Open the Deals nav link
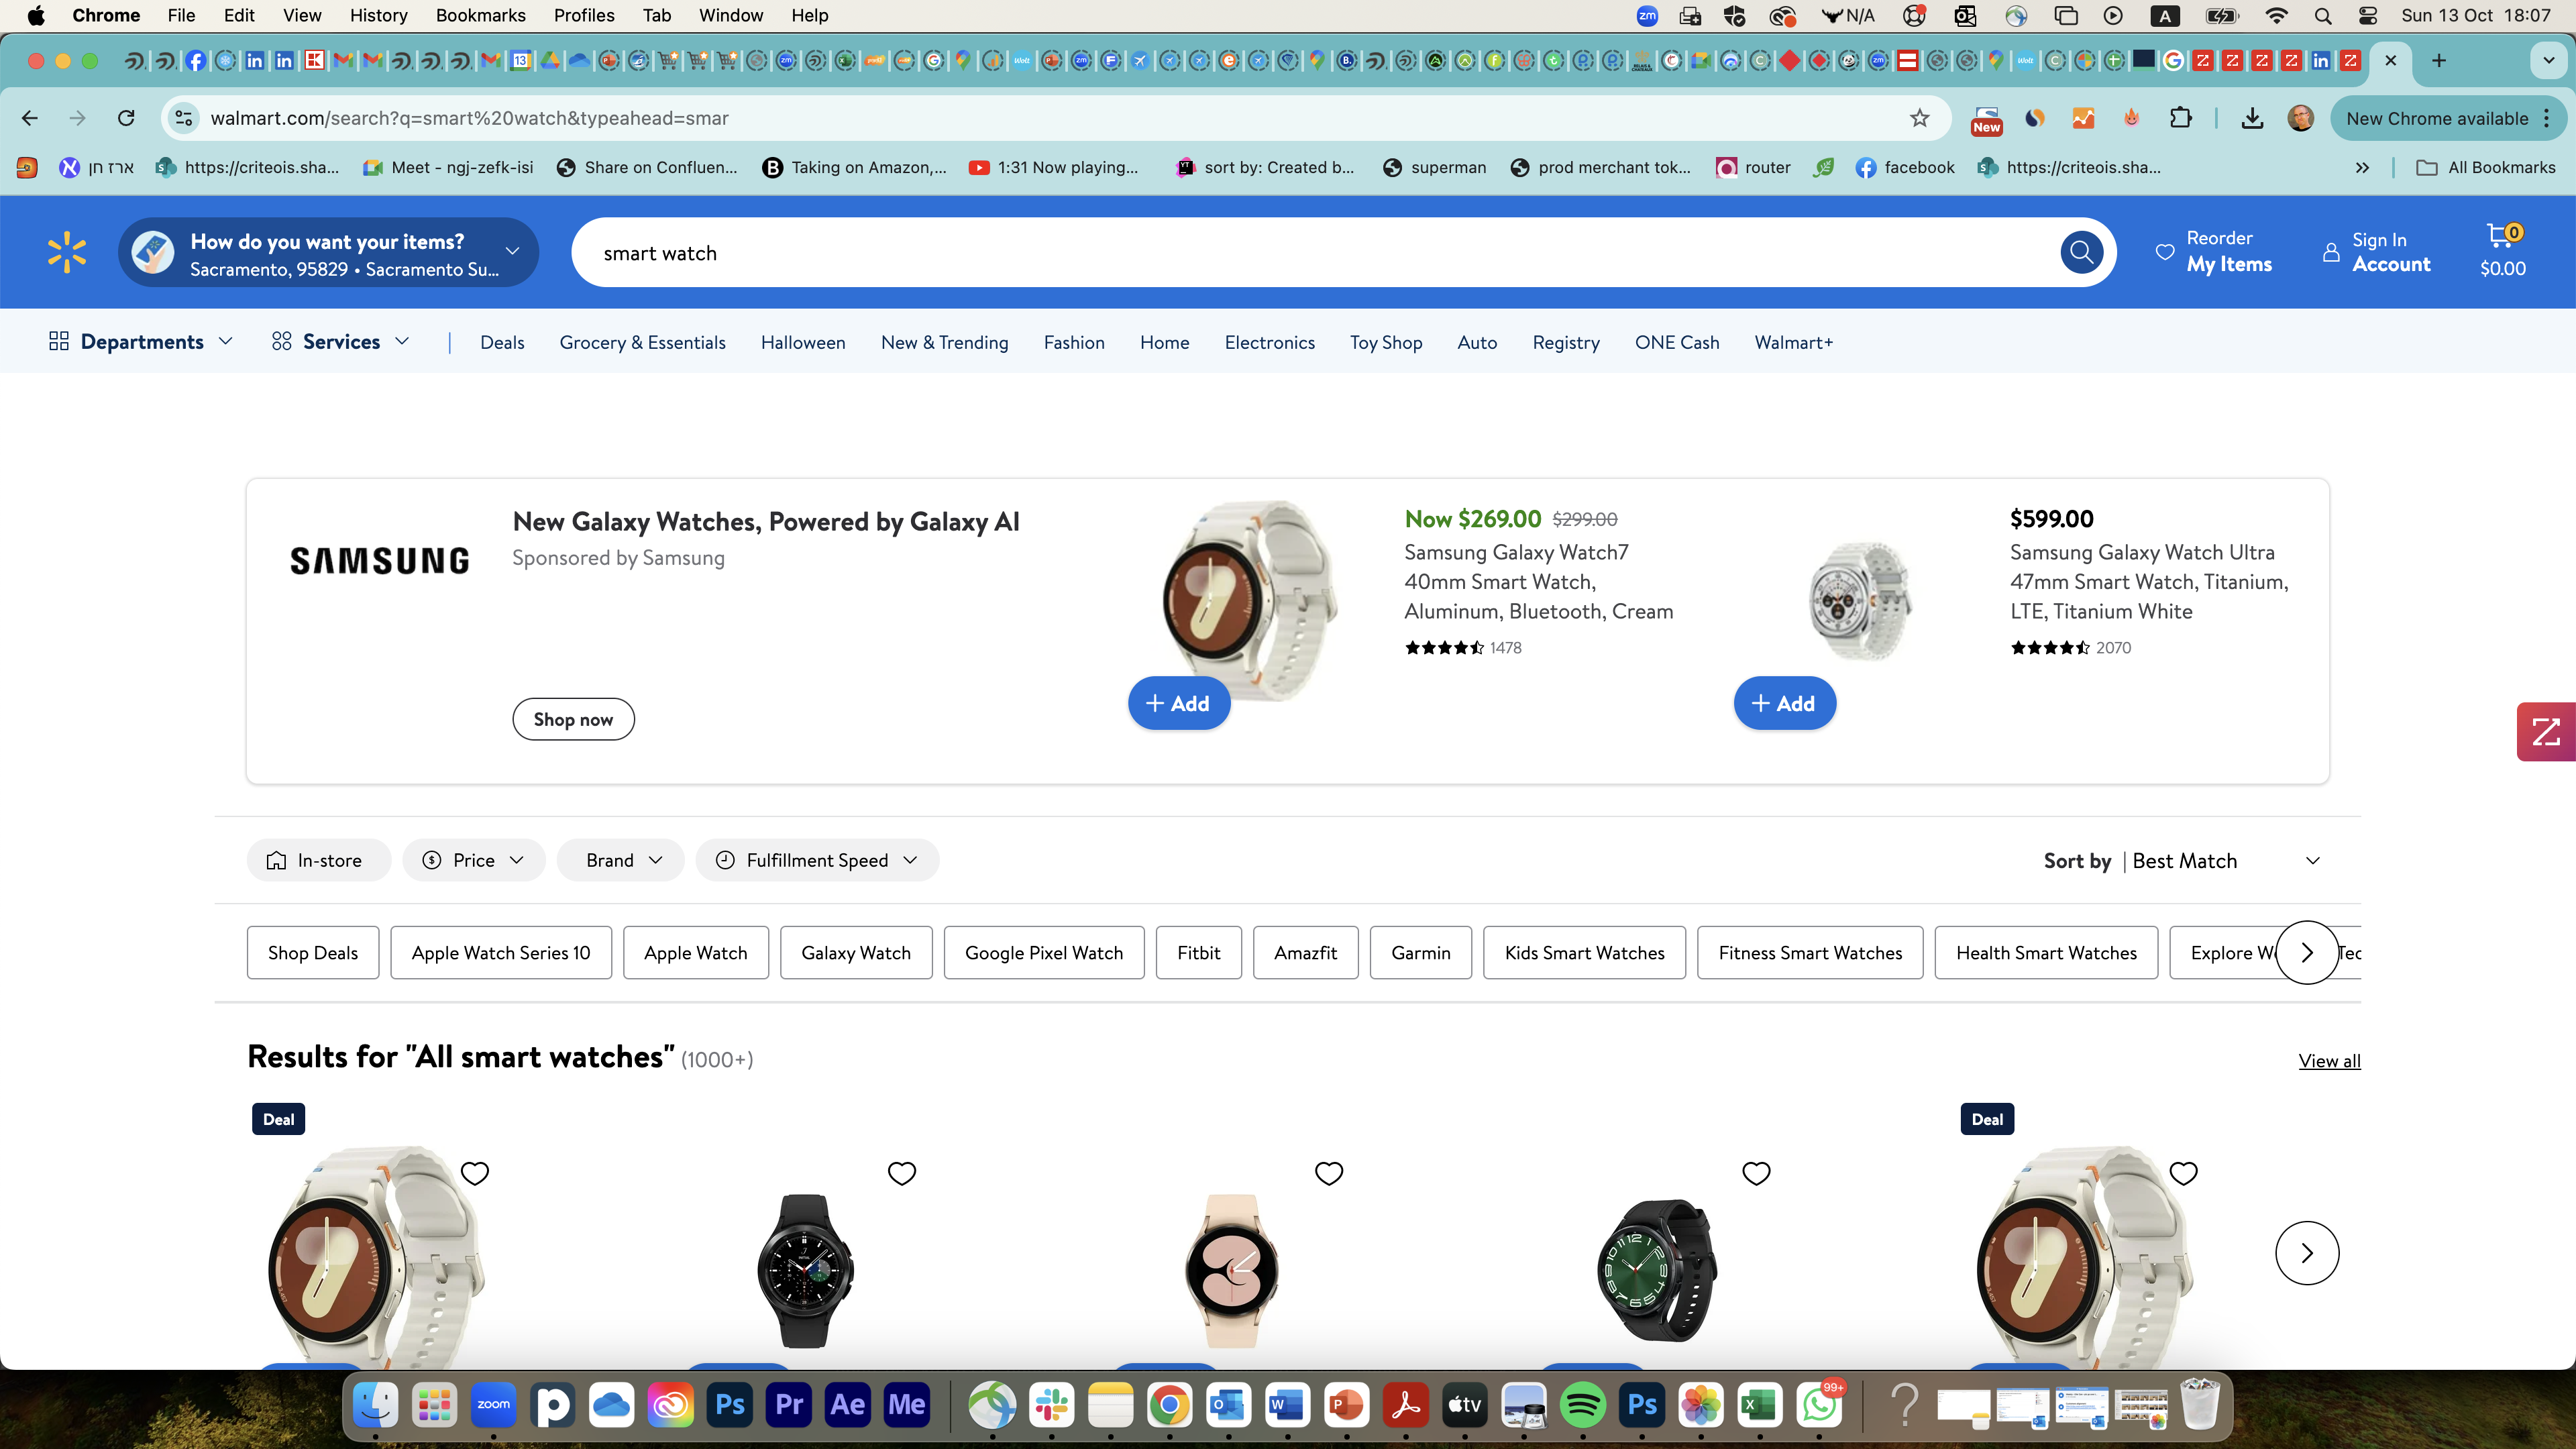Screen dimensions: 2576x1449 click(x=502, y=342)
